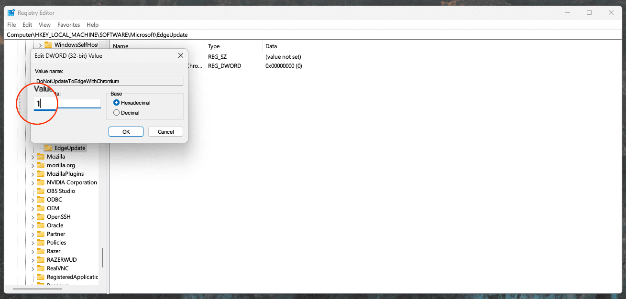Expand the Mozilla key
This screenshot has height=299, width=626.
click(33, 157)
